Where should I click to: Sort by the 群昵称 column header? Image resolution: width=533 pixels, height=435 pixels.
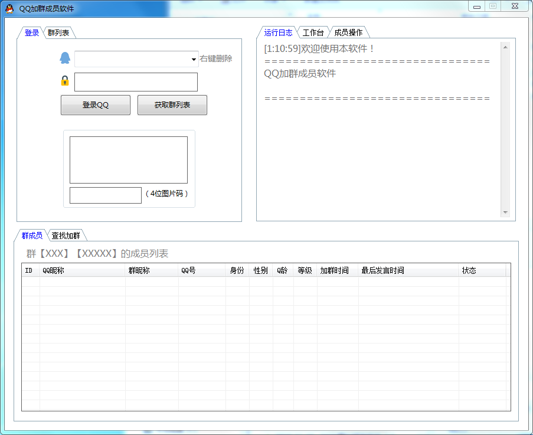tap(152, 270)
